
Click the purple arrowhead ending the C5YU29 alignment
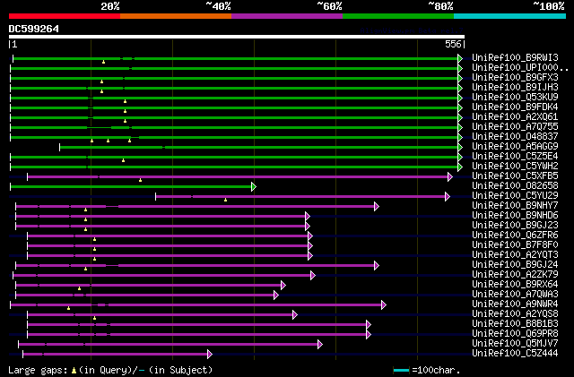[448, 197]
